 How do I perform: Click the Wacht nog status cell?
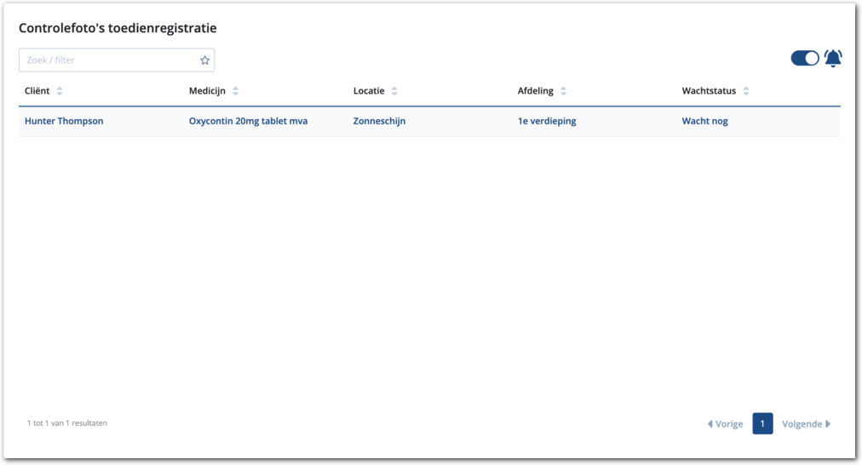[704, 121]
